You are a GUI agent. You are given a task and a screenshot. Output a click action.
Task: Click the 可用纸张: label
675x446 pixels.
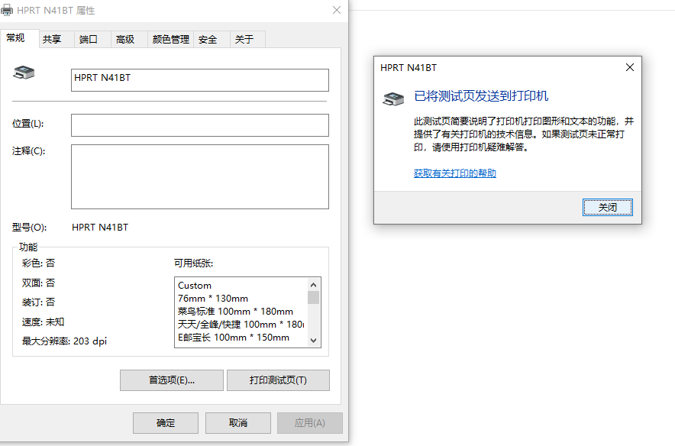(x=193, y=263)
